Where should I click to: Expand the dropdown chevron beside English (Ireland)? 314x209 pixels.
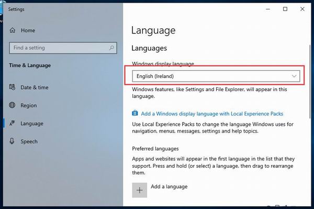294,76
